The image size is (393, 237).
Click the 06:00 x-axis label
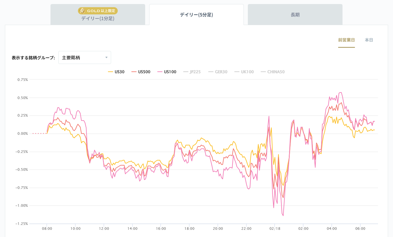click(x=360, y=229)
